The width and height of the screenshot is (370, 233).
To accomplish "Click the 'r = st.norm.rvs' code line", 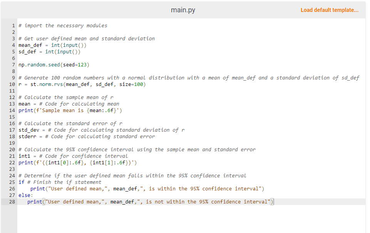I will [x=82, y=84].
